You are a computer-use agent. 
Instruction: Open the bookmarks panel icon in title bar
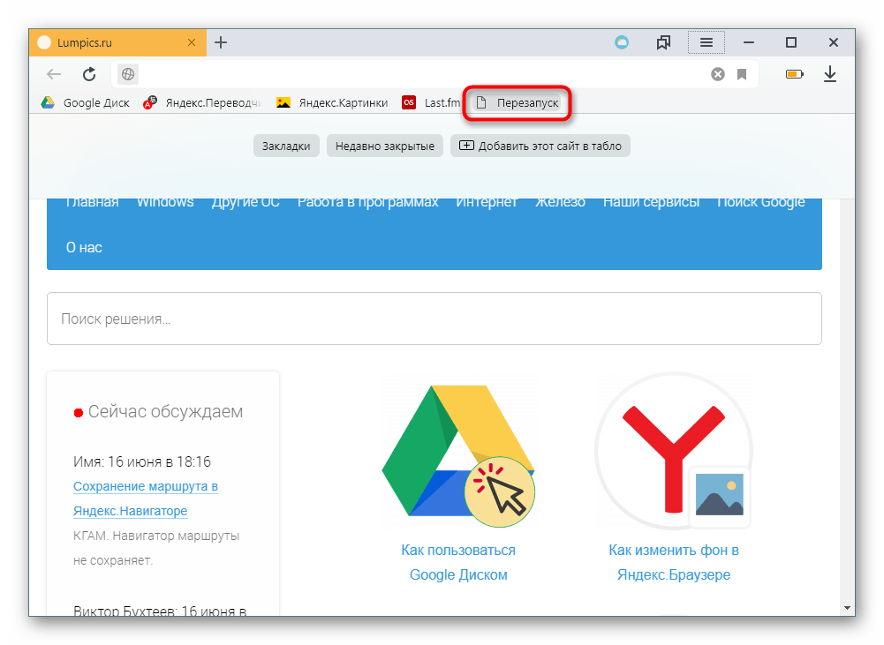point(664,42)
